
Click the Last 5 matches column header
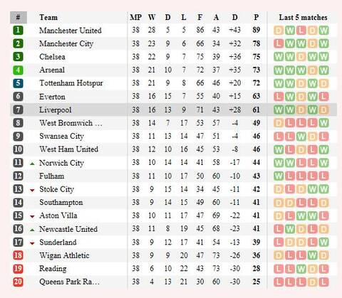pos(303,17)
